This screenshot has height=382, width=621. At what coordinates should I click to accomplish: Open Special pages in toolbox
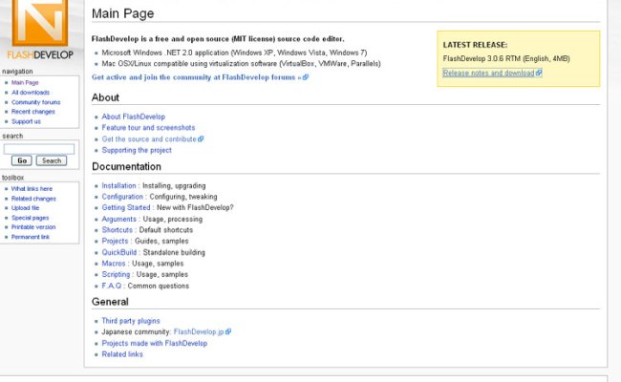pyautogui.click(x=31, y=218)
